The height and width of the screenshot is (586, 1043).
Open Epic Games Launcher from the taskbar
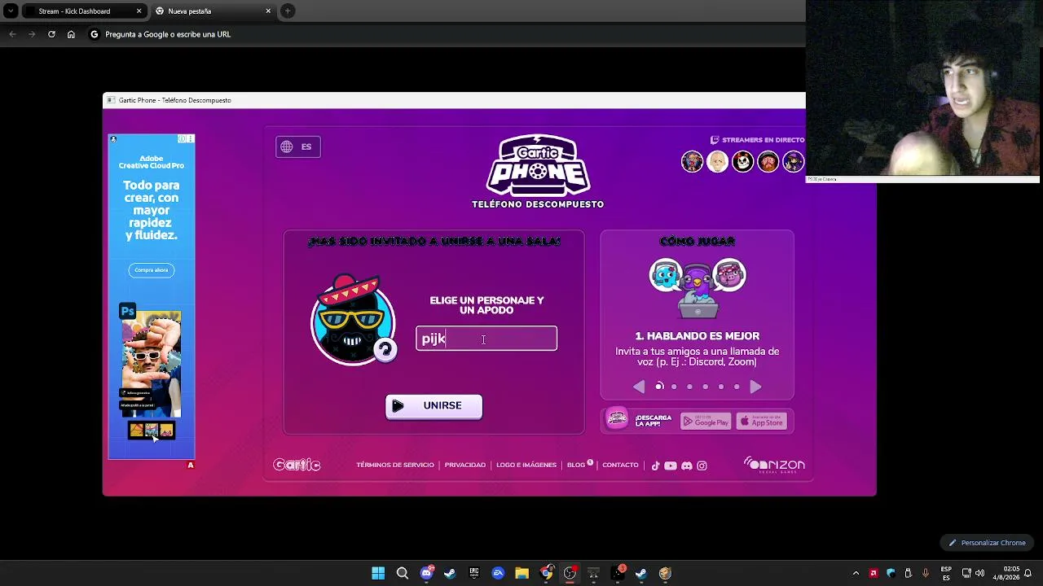click(x=474, y=573)
